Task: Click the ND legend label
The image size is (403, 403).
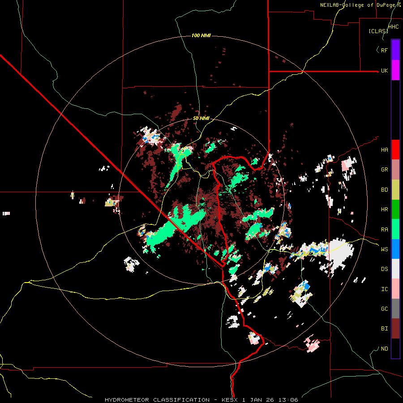Action: 384,349
